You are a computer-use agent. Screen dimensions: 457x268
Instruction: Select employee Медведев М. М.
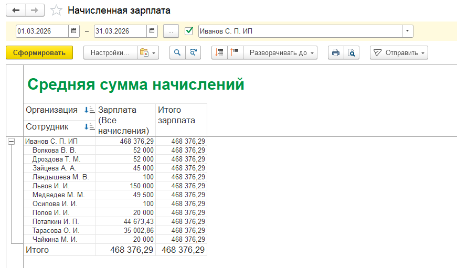pyautogui.click(x=60, y=195)
